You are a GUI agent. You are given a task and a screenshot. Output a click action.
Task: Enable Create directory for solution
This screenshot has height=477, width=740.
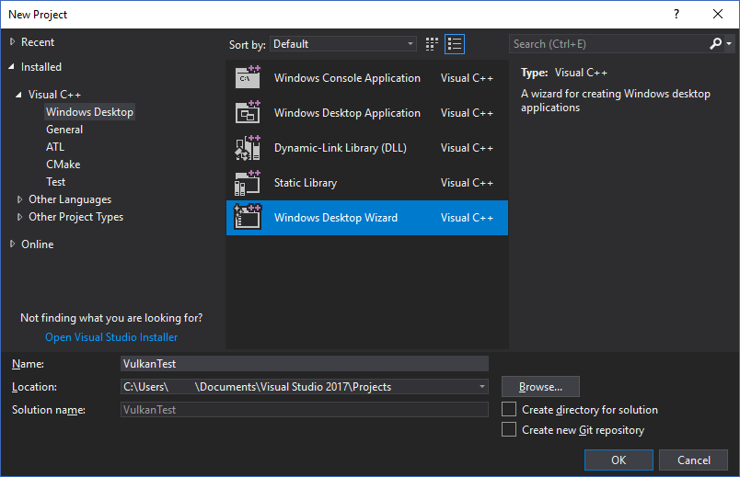point(509,410)
